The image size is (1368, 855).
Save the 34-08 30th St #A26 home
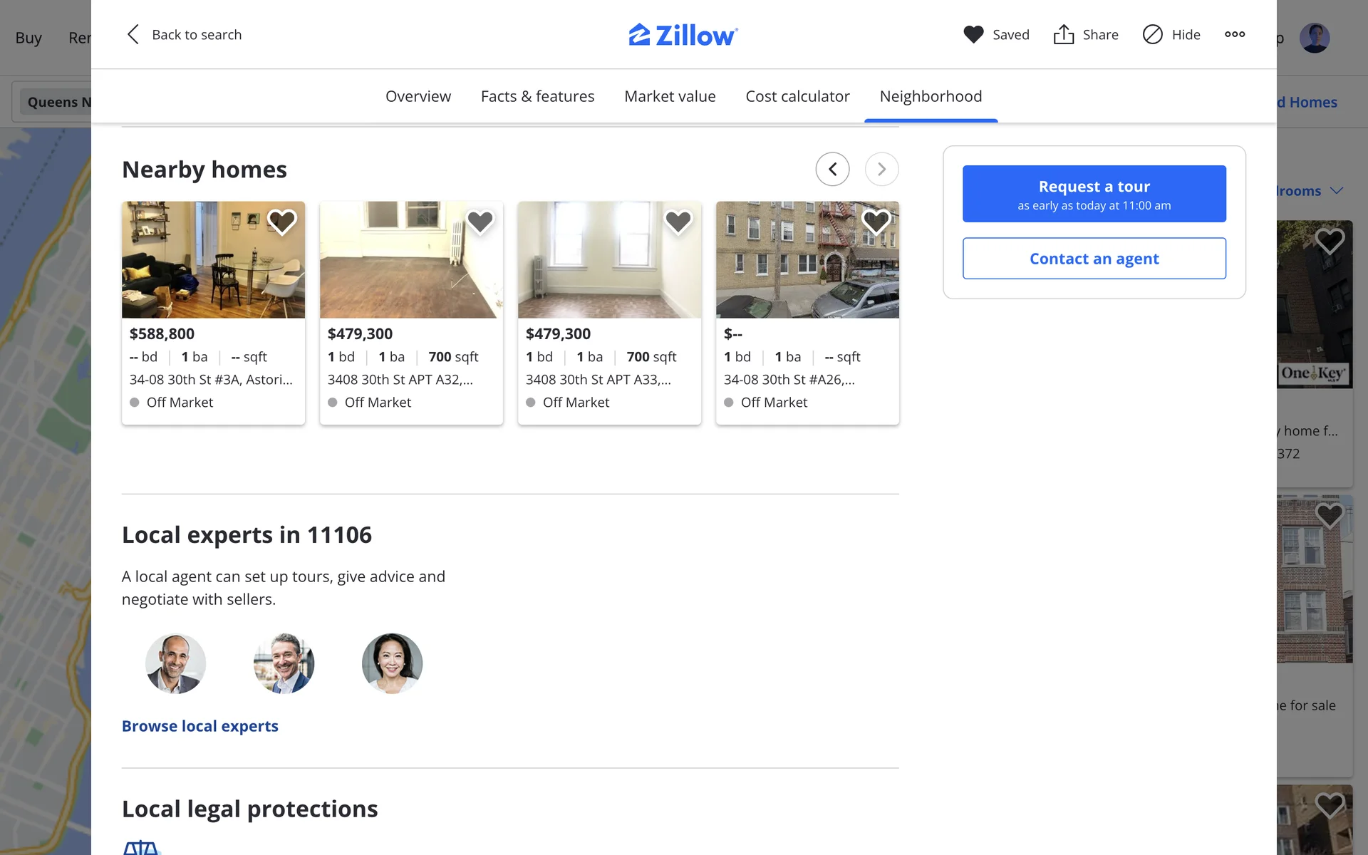click(x=876, y=222)
